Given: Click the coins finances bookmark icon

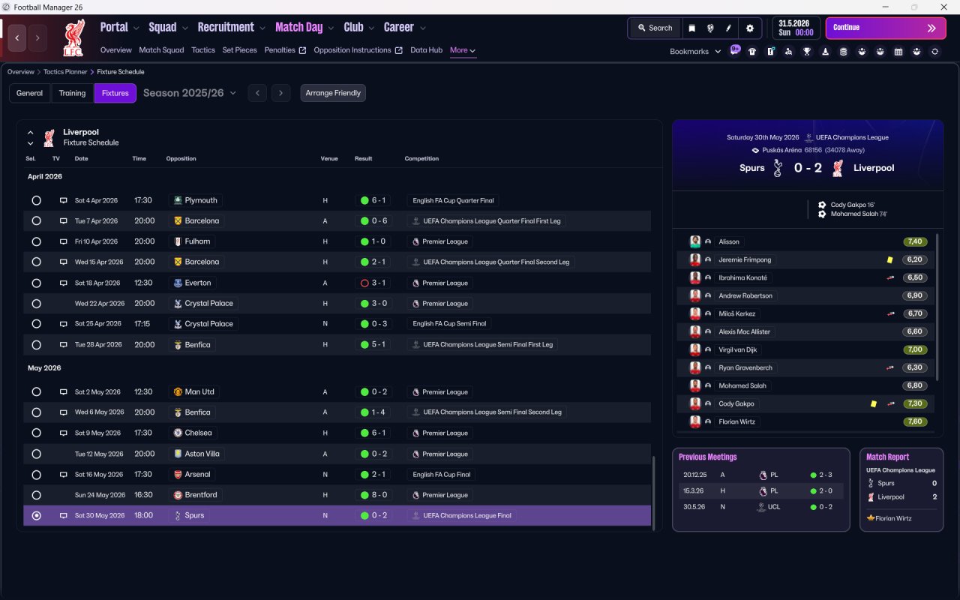Looking at the screenshot, I should click(x=844, y=52).
